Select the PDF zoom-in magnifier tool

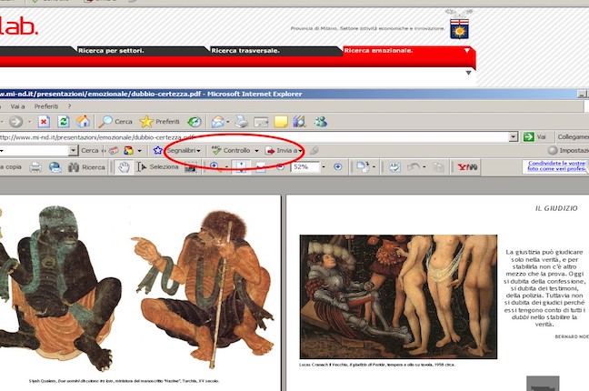tap(215, 167)
